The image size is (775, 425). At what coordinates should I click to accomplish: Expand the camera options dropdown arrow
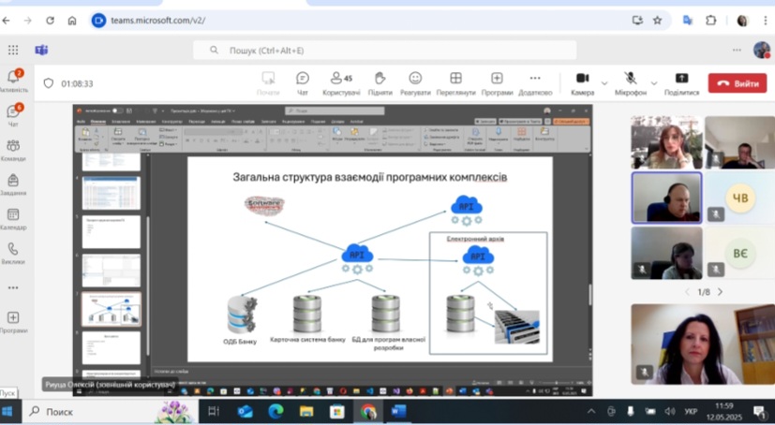(604, 82)
